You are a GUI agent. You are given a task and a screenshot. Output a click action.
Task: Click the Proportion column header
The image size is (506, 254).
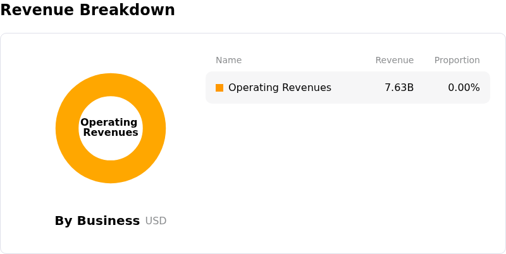(x=457, y=60)
